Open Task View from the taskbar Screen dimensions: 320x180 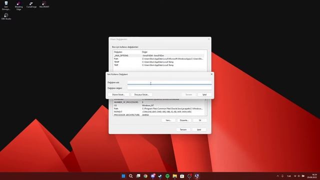138,176
